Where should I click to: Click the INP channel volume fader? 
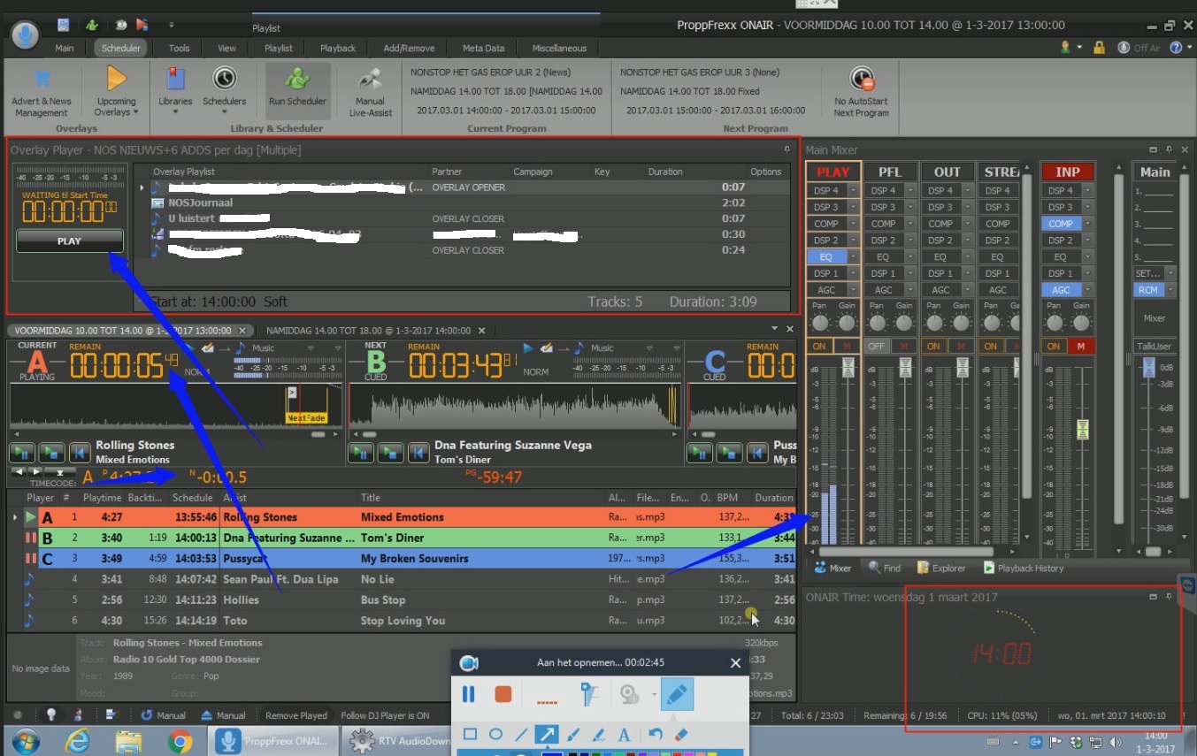(1083, 430)
